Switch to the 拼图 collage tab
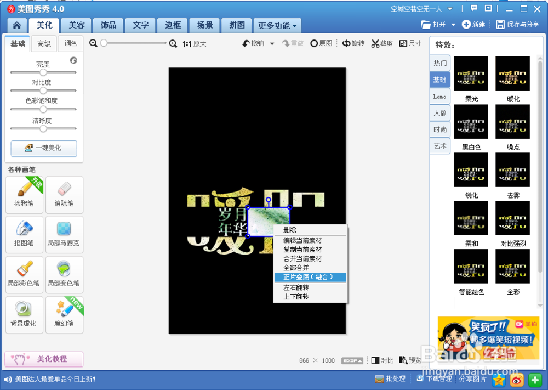 coord(237,25)
